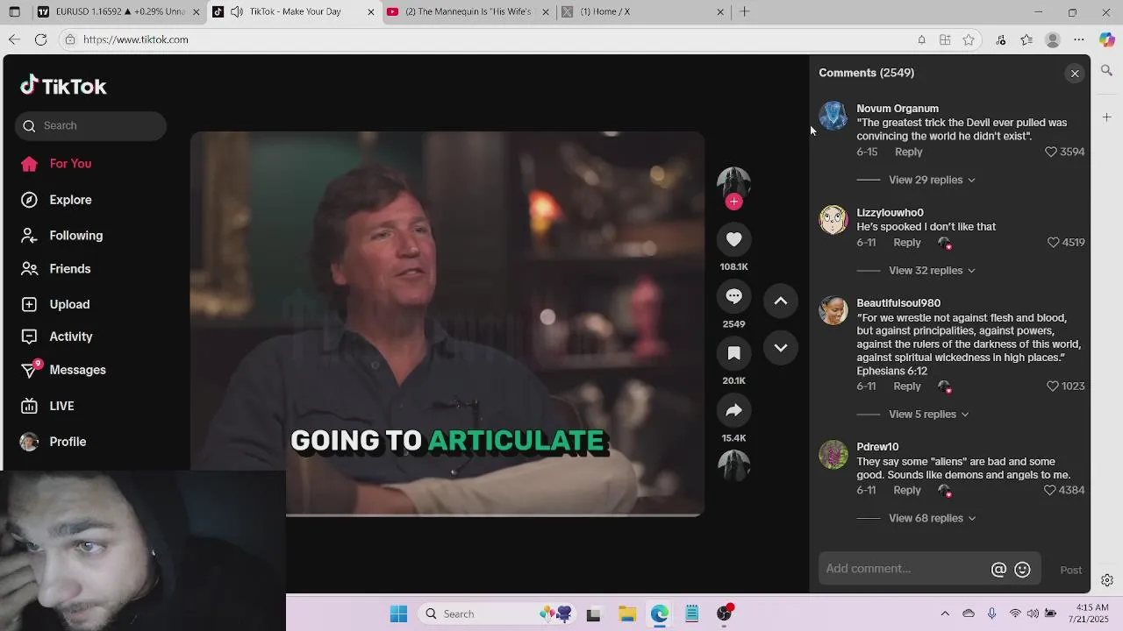Show hidden system tray icons
1123x631 pixels.
click(945, 613)
